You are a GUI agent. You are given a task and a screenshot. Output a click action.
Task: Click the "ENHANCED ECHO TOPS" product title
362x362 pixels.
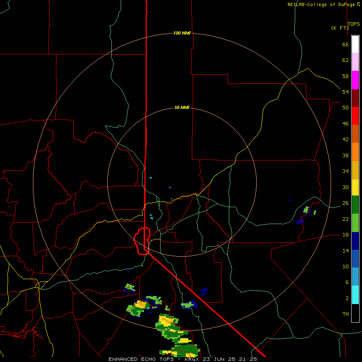click(x=141, y=359)
